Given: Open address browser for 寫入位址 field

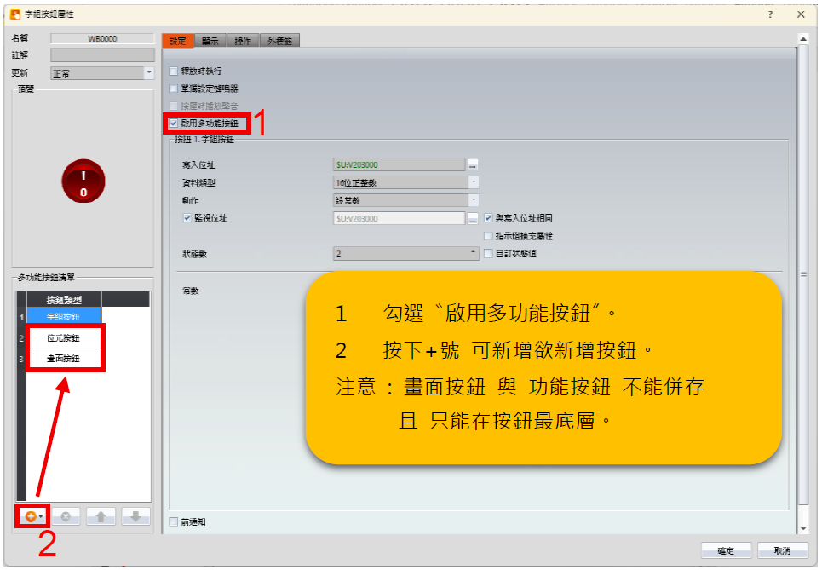Looking at the screenshot, I should click(473, 164).
